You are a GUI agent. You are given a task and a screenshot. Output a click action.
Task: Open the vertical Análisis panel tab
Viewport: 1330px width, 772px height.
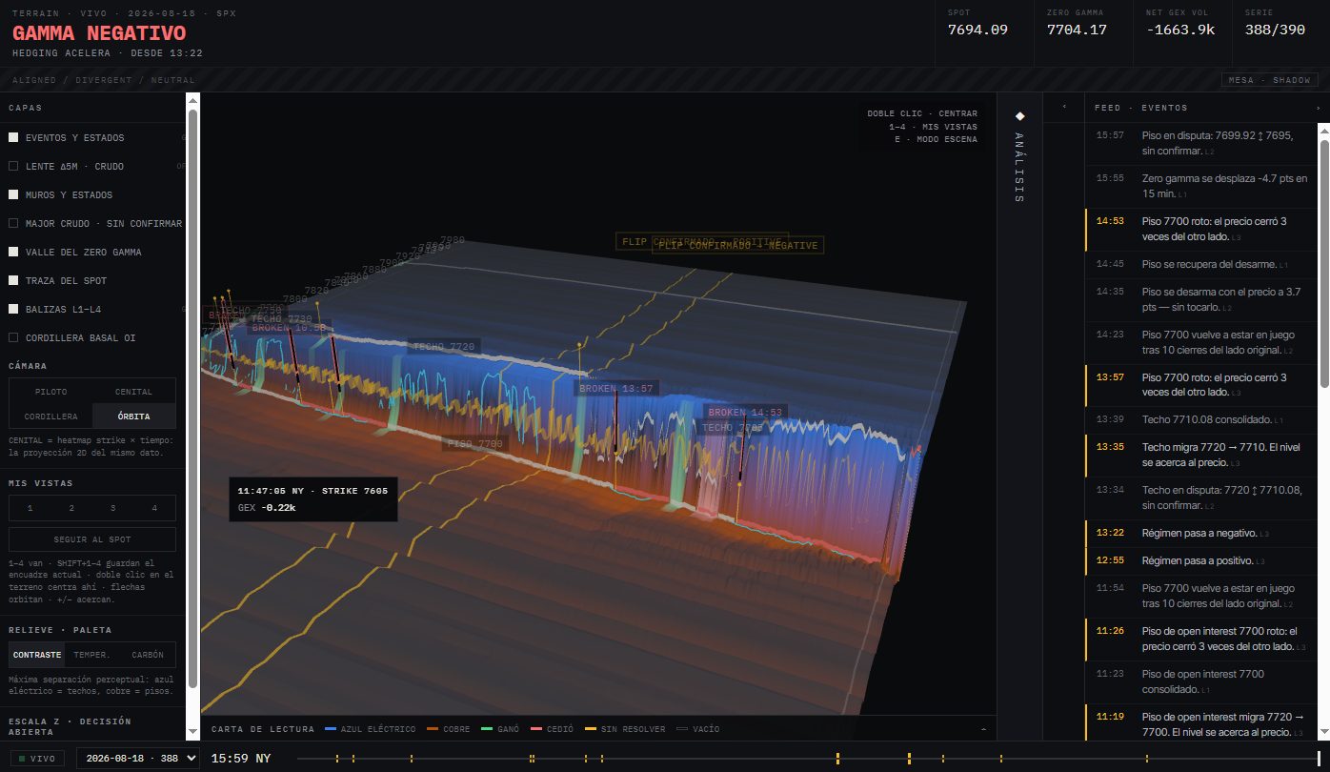tap(1019, 168)
